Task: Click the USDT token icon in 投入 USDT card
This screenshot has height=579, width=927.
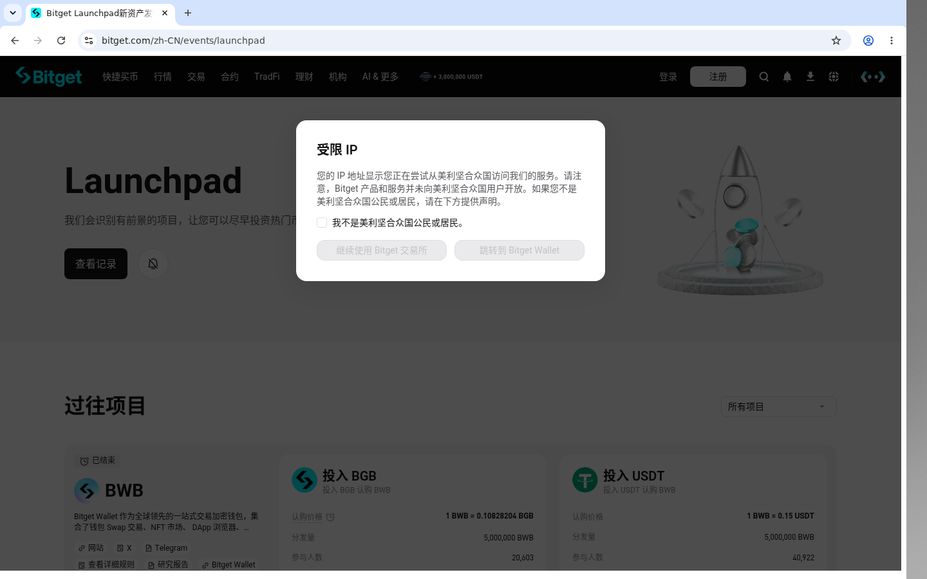Action: pyautogui.click(x=585, y=480)
